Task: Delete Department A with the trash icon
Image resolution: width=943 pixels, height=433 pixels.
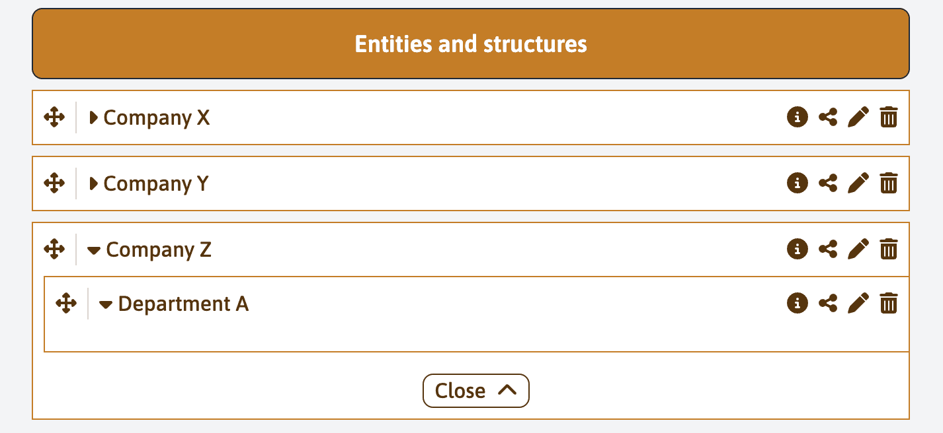Action: click(889, 303)
